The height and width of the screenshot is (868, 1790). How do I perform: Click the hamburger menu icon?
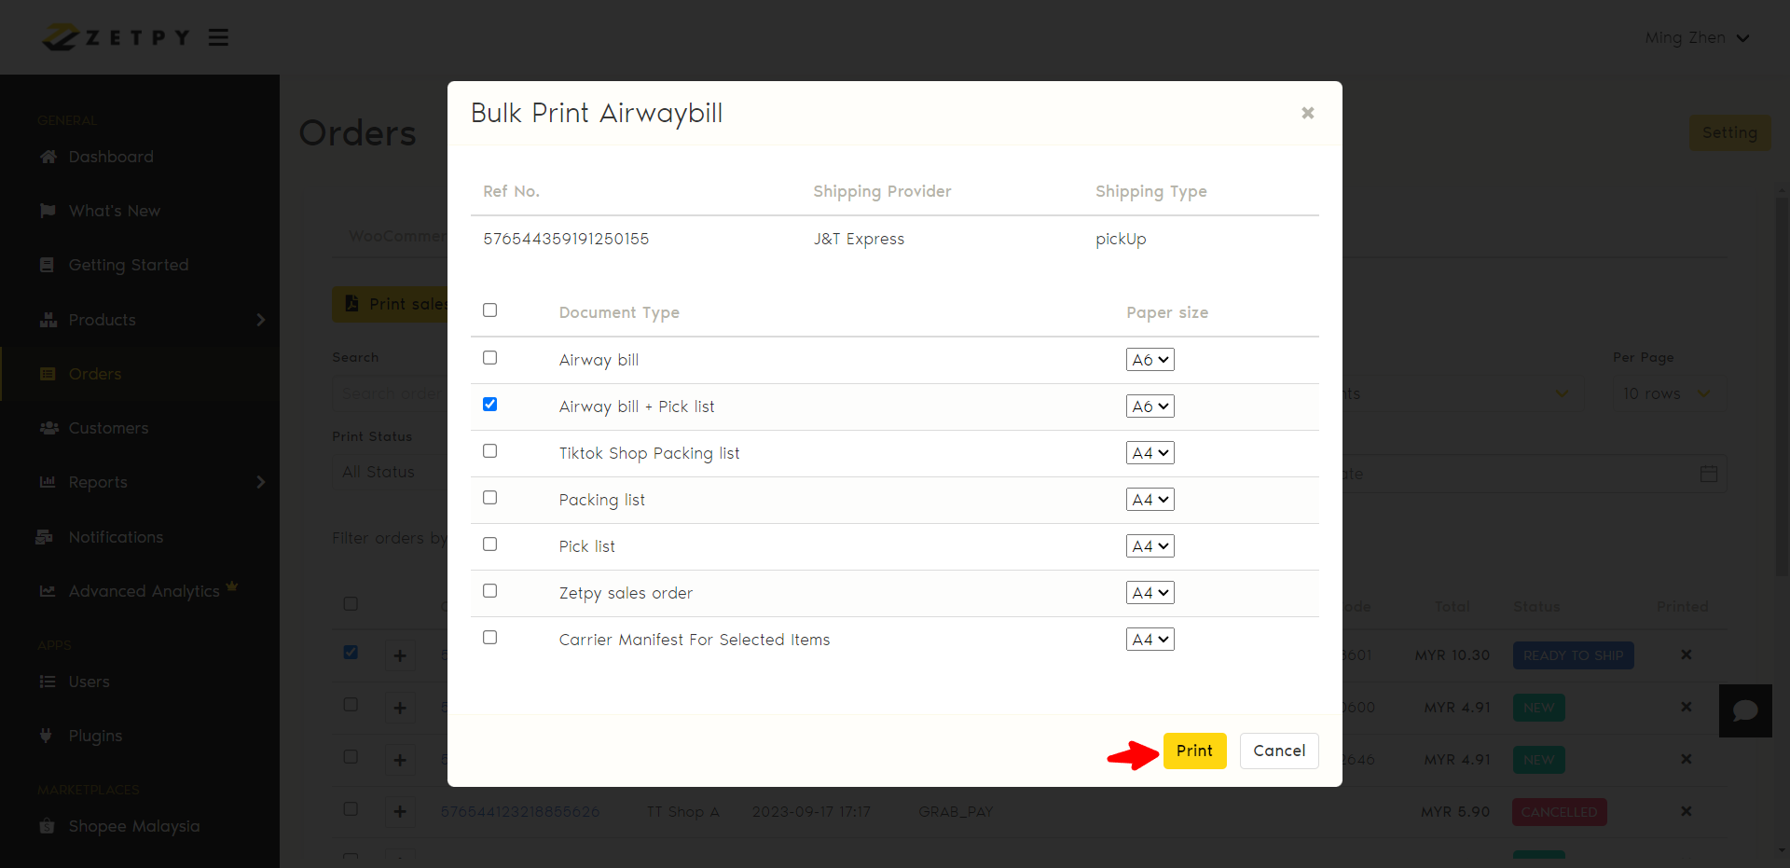(x=218, y=37)
